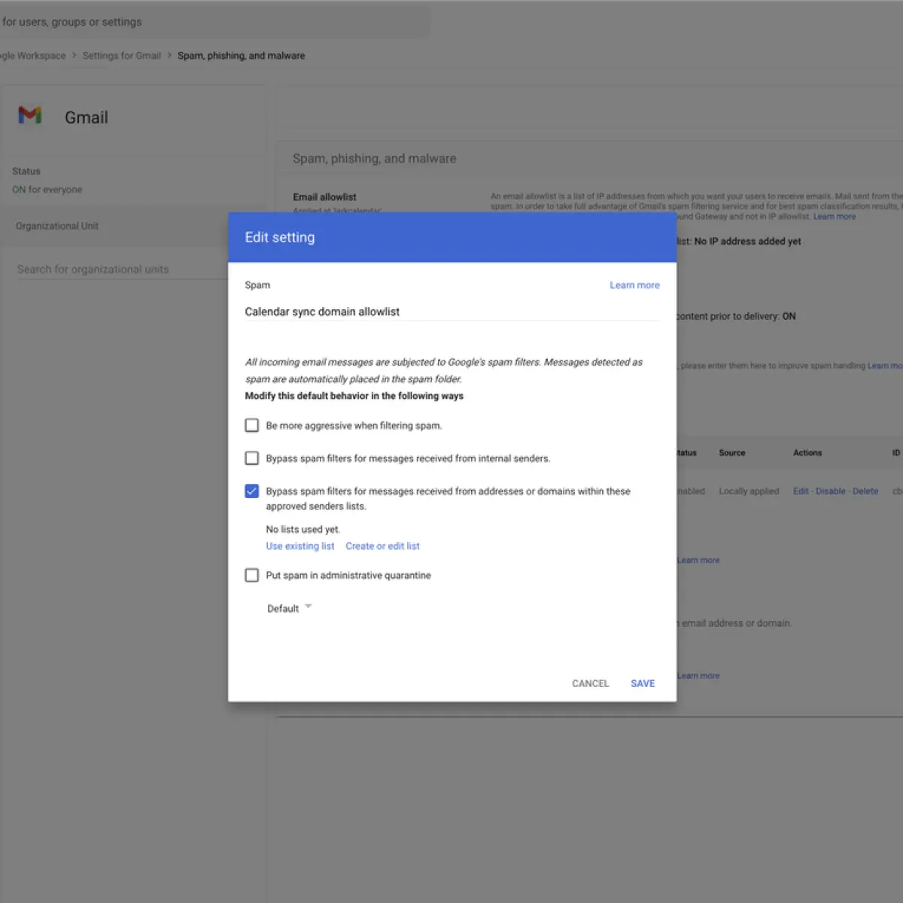Viewport: 903px width, 903px height.
Task: Click the search for users, groups or settings bar
Action: pos(214,22)
